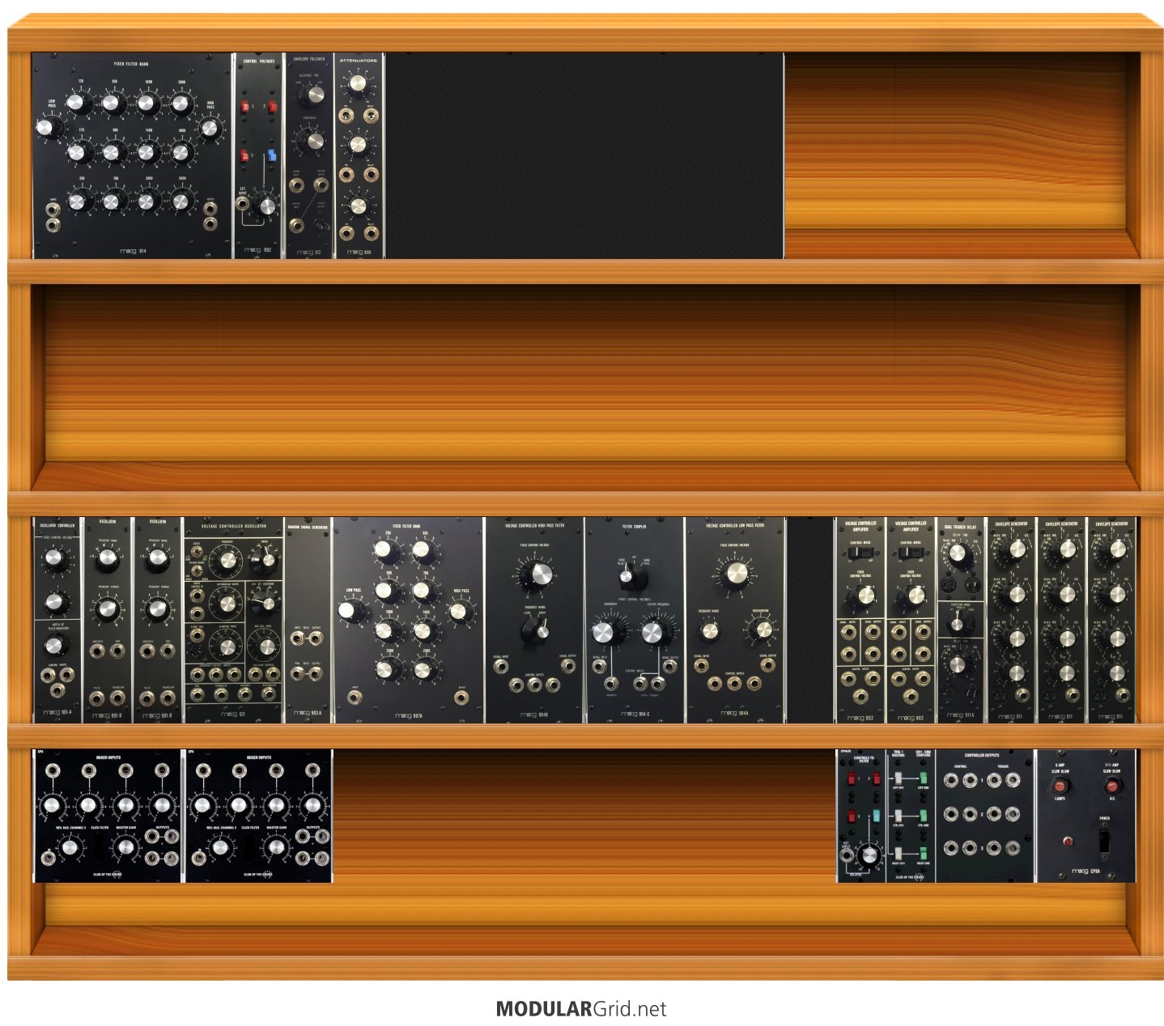Turn the Frequency Range selector on 904B

tap(537, 631)
